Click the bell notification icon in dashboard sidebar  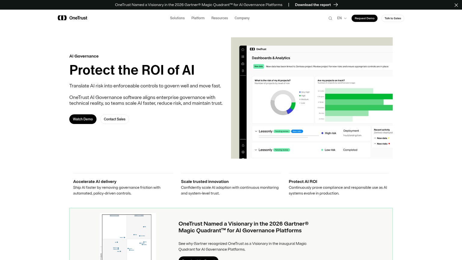pos(243,145)
